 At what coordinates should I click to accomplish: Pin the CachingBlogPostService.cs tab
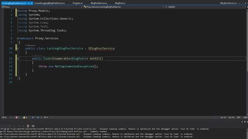coord(29,3)
